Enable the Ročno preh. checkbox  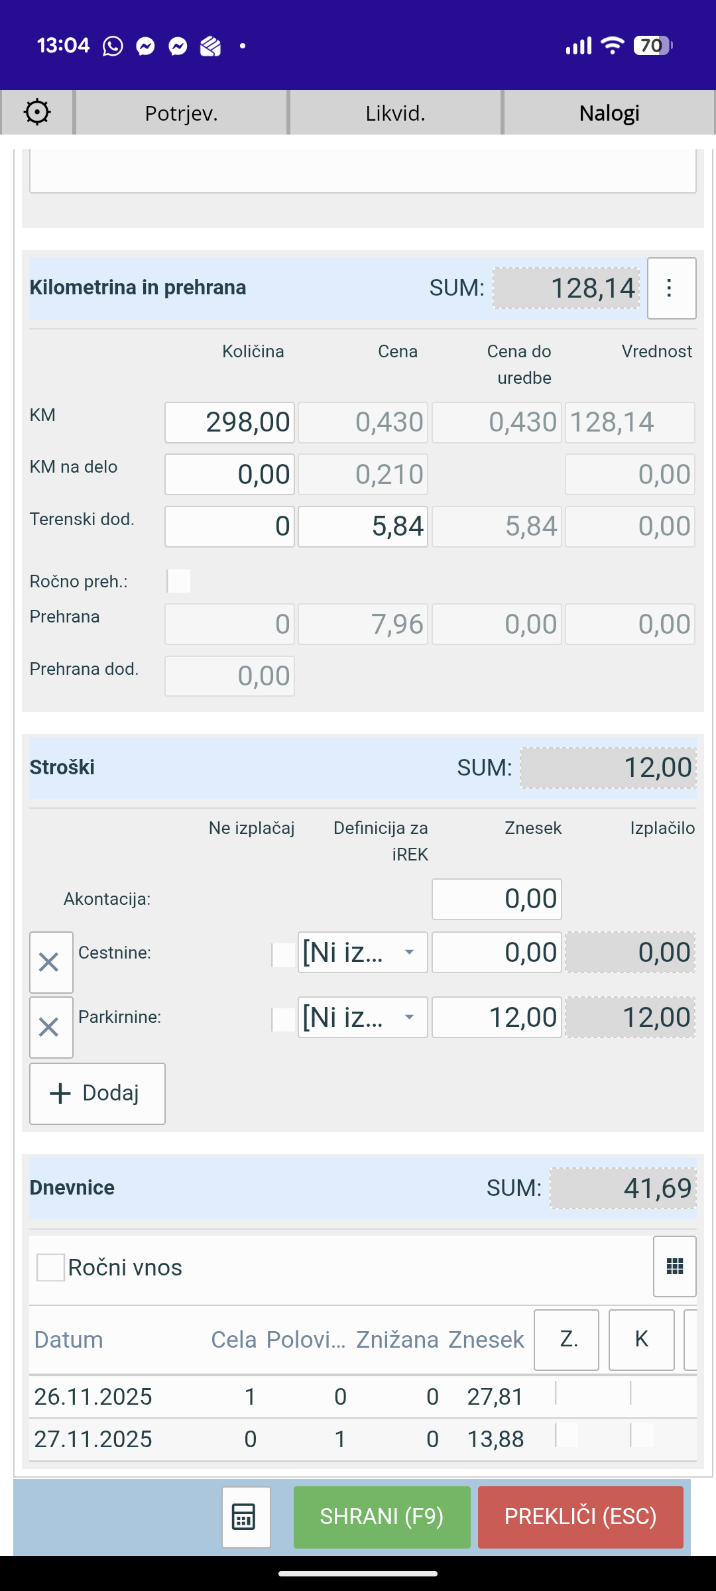(x=179, y=581)
